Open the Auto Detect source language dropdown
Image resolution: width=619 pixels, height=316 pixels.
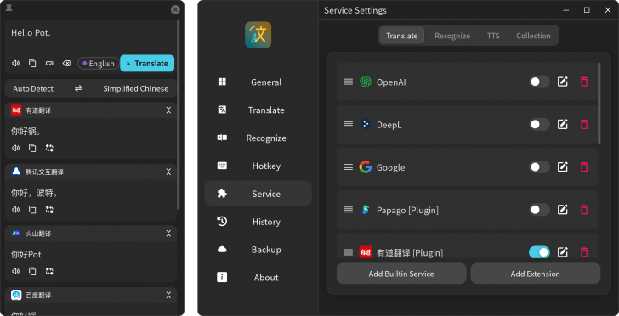click(x=33, y=88)
